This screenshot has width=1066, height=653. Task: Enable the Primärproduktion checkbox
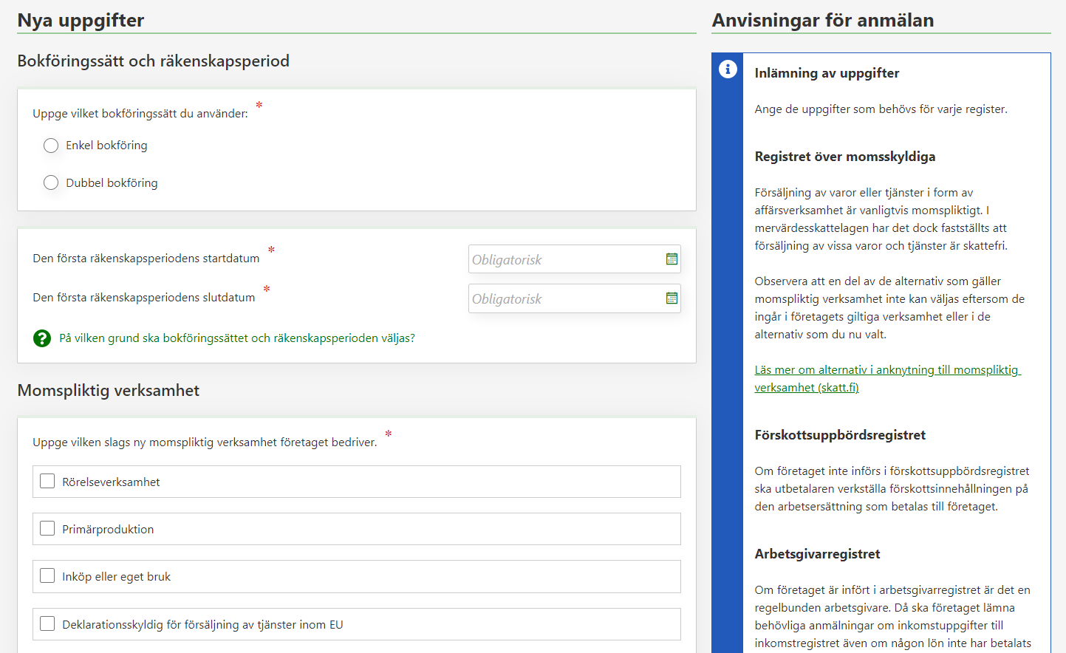point(47,529)
